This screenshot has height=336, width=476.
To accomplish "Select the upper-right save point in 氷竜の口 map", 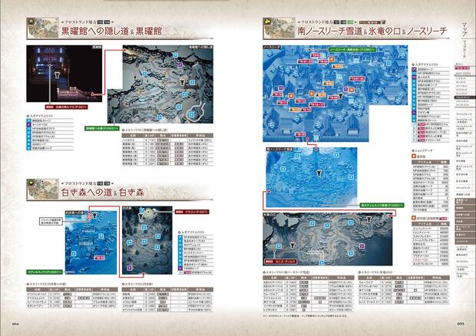I will click(x=369, y=219).
